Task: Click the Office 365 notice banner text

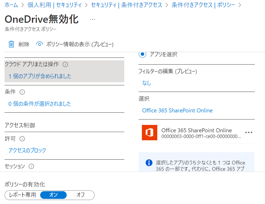Action: [x=200, y=165]
